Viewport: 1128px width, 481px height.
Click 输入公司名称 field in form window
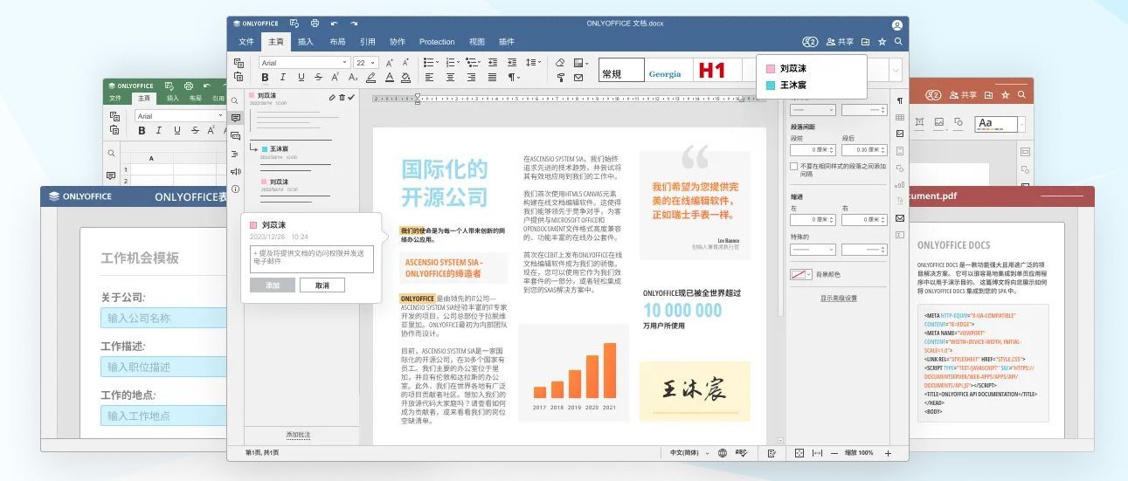tap(164, 318)
